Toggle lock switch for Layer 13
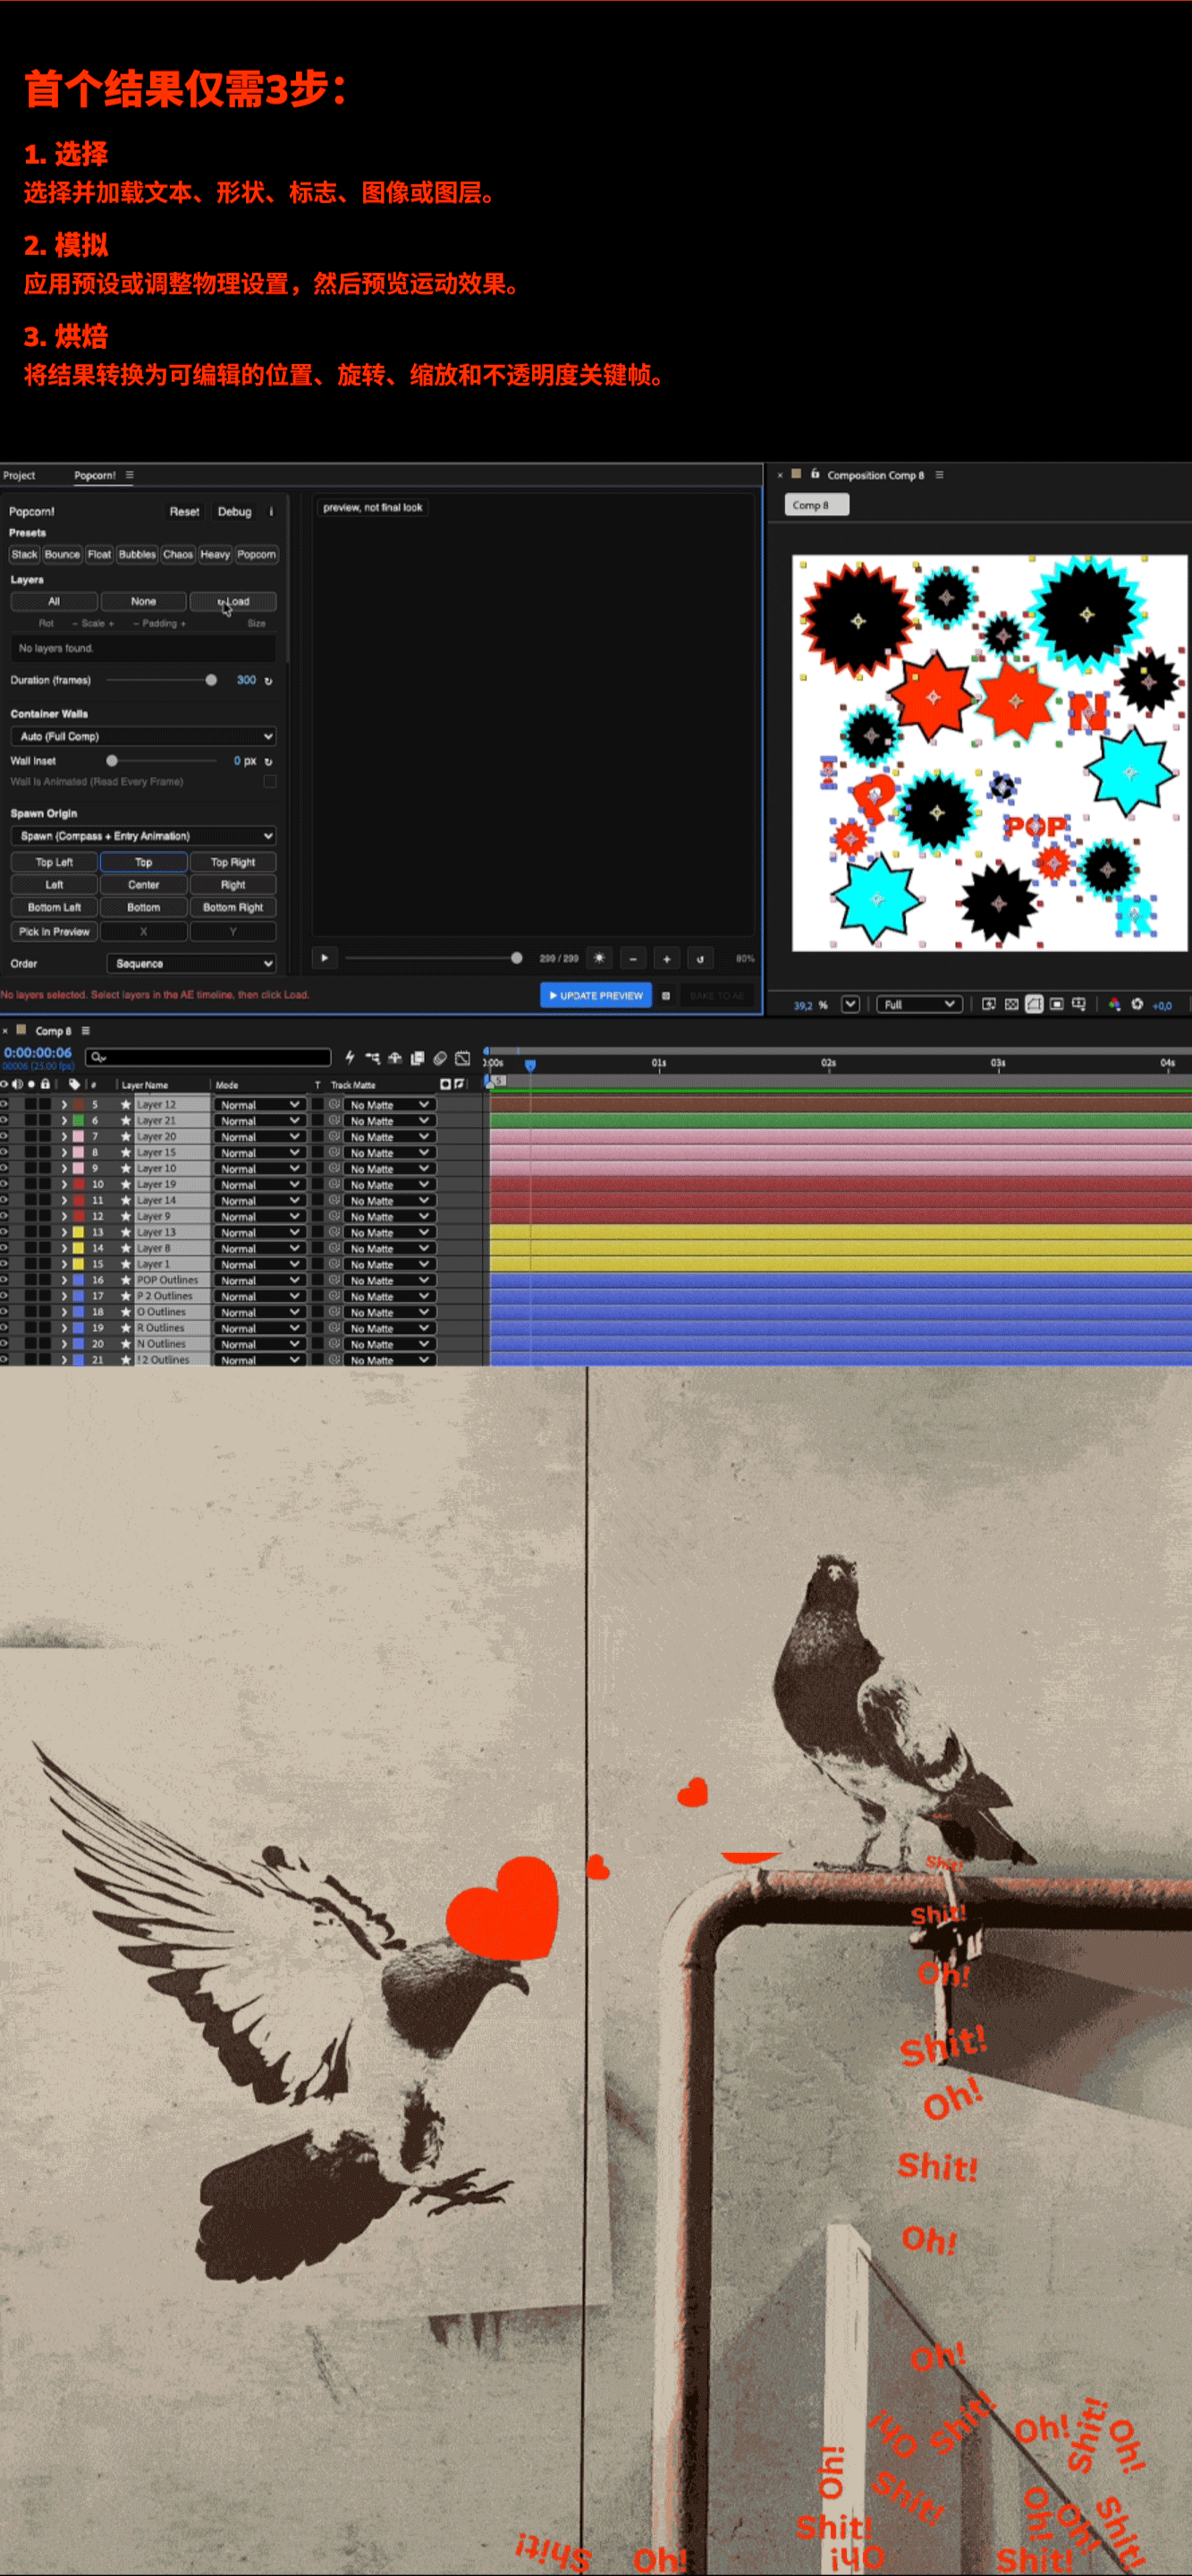 point(45,1232)
